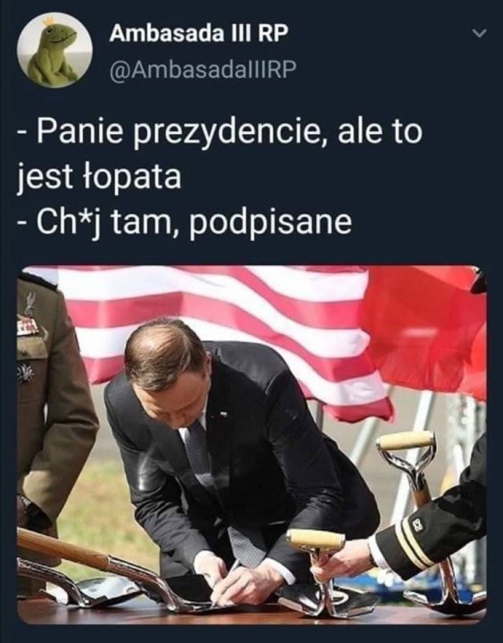The width and height of the screenshot is (503, 643).
Task: Click the American flag in the photo
Action: pos(229,328)
